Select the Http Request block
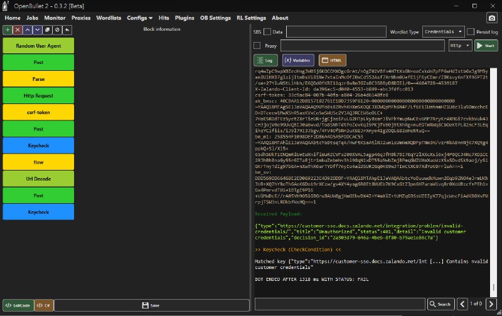The image size is (502, 316). tap(38, 96)
